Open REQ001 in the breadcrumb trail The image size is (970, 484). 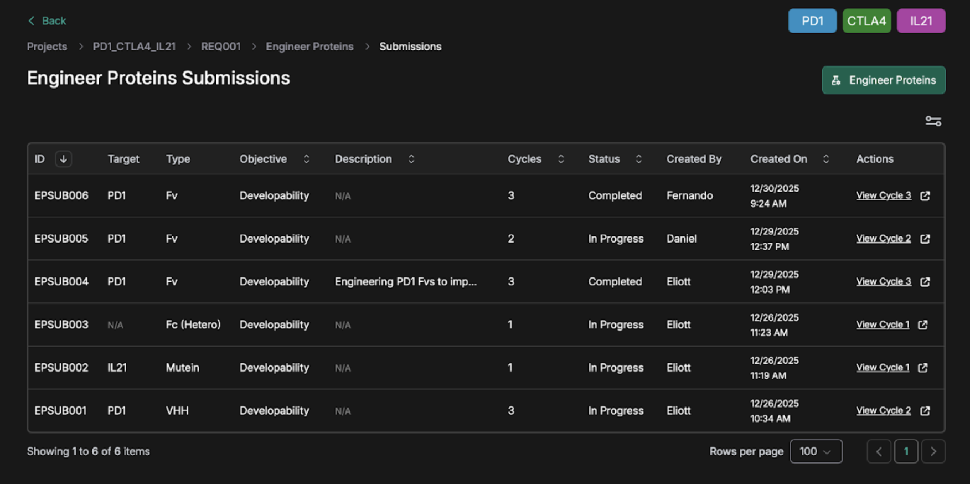[x=220, y=47]
